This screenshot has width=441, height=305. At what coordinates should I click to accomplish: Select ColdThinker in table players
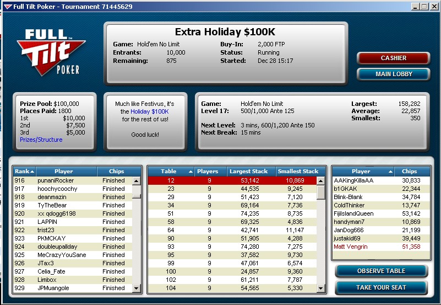(x=381, y=205)
